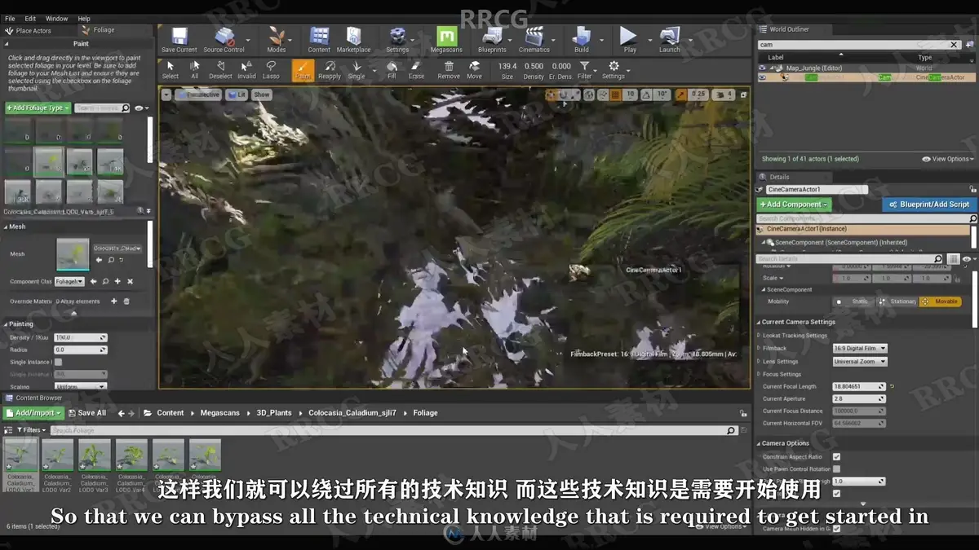
Task: Open the Filmback 16:9 Digital Film dropdown
Action: [x=860, y=348]
